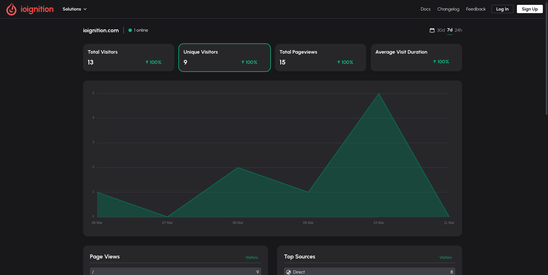Viewport: 548px width, 275px height.
Task: Switch time range to 24h
Action: click(x=458, y=30)
